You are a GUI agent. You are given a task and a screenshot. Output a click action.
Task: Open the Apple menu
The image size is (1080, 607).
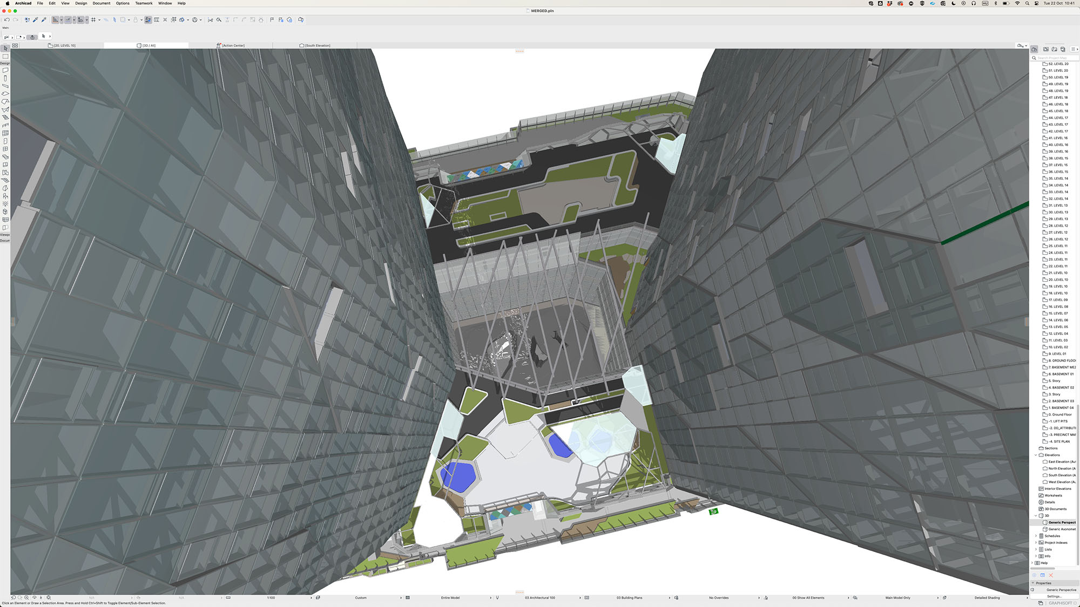pyautogui.click(x=7, y=3)
